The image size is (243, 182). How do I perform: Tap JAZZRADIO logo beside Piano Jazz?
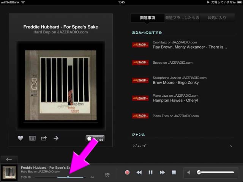(x=140, y=98)
